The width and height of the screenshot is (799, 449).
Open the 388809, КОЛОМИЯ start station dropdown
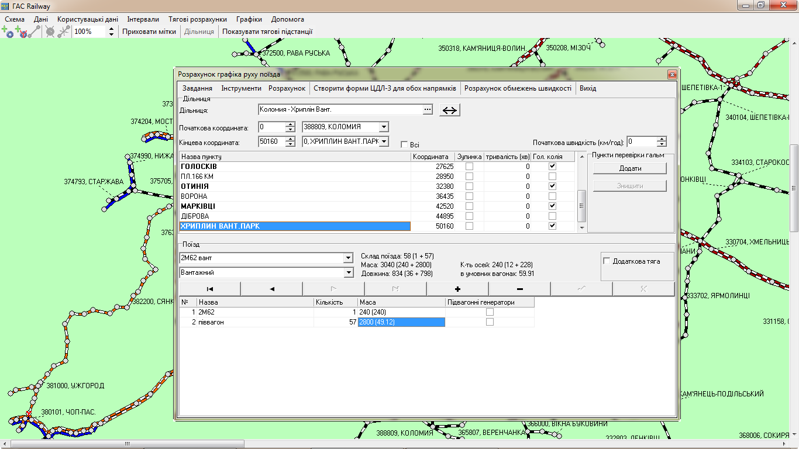(383, 127)
